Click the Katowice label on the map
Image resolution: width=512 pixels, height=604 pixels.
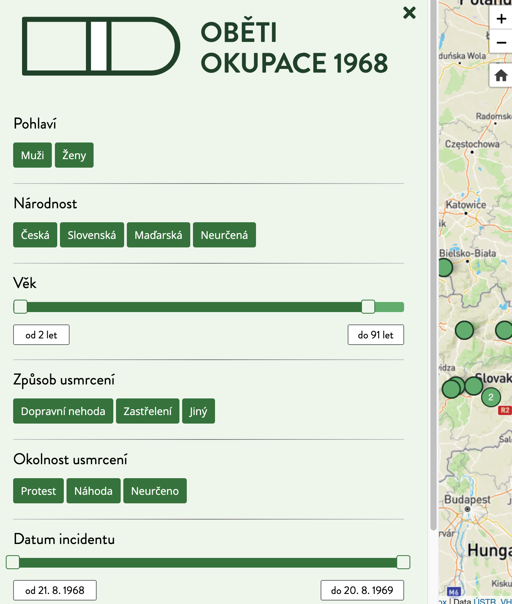(x=466, y=204)
